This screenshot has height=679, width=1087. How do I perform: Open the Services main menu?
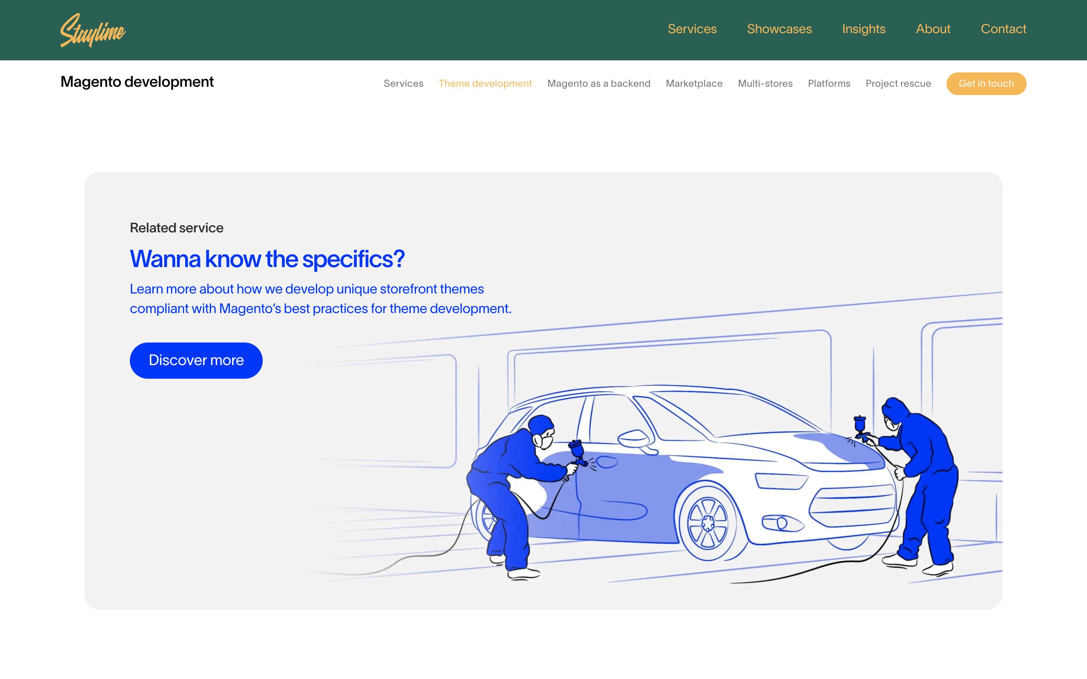tap(692, 29)
